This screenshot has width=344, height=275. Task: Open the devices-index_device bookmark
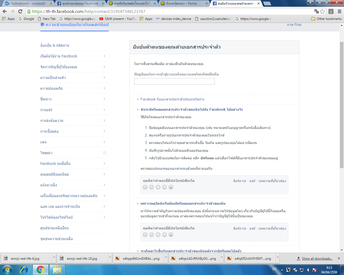[173, 19]
